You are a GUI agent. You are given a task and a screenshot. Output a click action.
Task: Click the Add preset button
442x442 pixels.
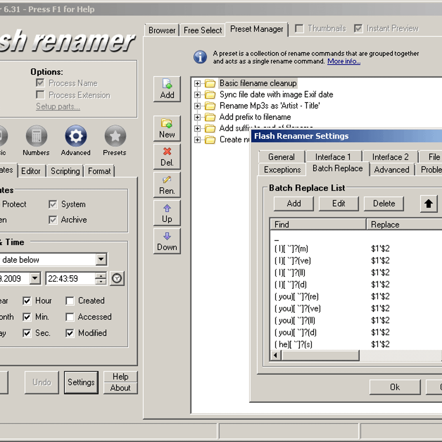click(167, 89)
